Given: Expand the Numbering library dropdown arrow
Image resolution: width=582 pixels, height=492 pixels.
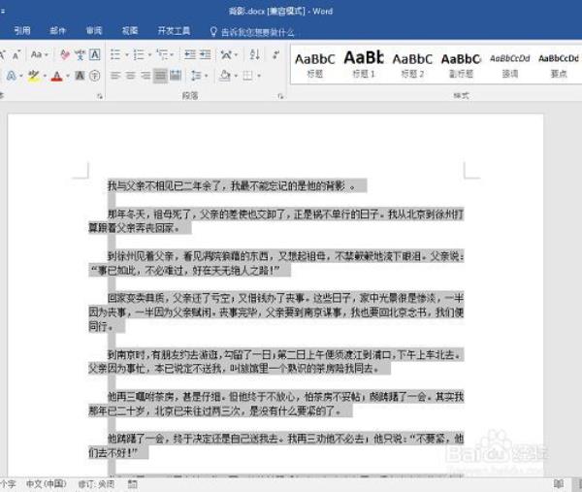Looking at the screenshot, I should [149, 55].
